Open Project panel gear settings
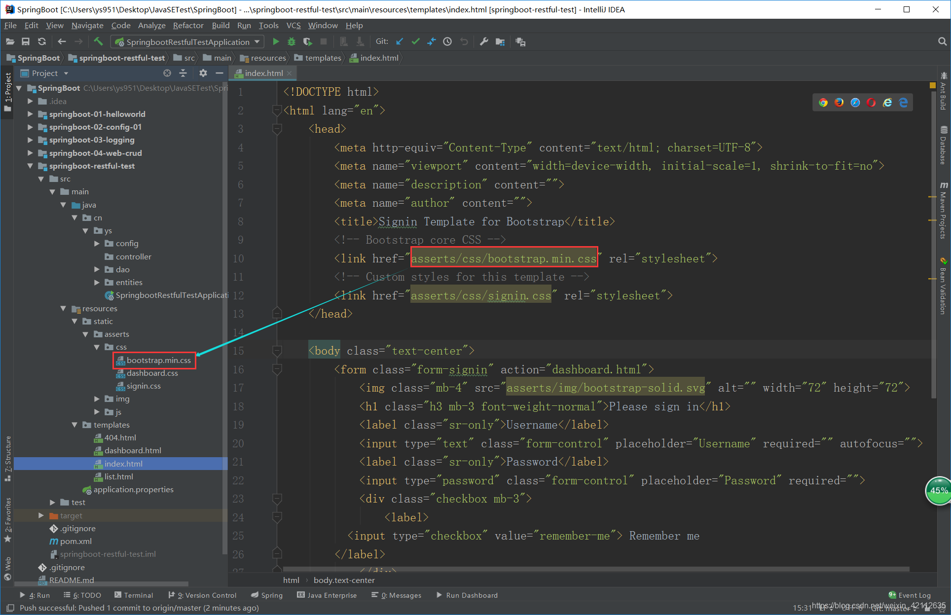Image resolution: width=951 pixels, height=615 pixels. (203, 73)
